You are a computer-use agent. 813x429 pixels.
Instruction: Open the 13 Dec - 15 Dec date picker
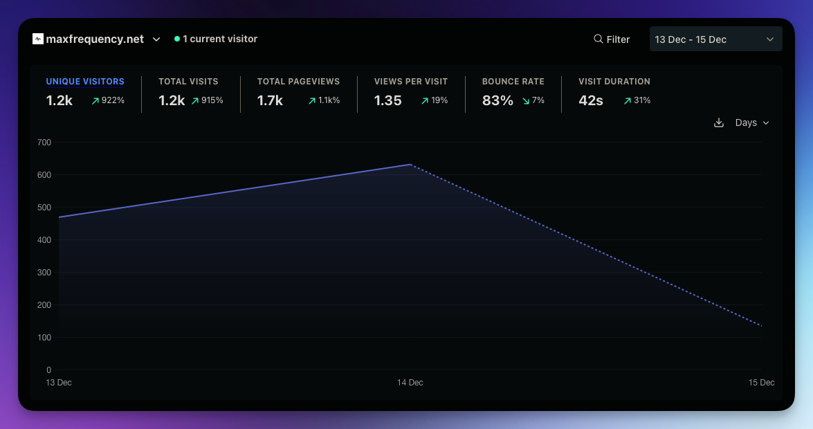click(715, 39)
